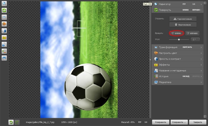208x126 pixels.
Task: Click brightness and contrast icon in left toolbar
Action: tap(4, 31)
